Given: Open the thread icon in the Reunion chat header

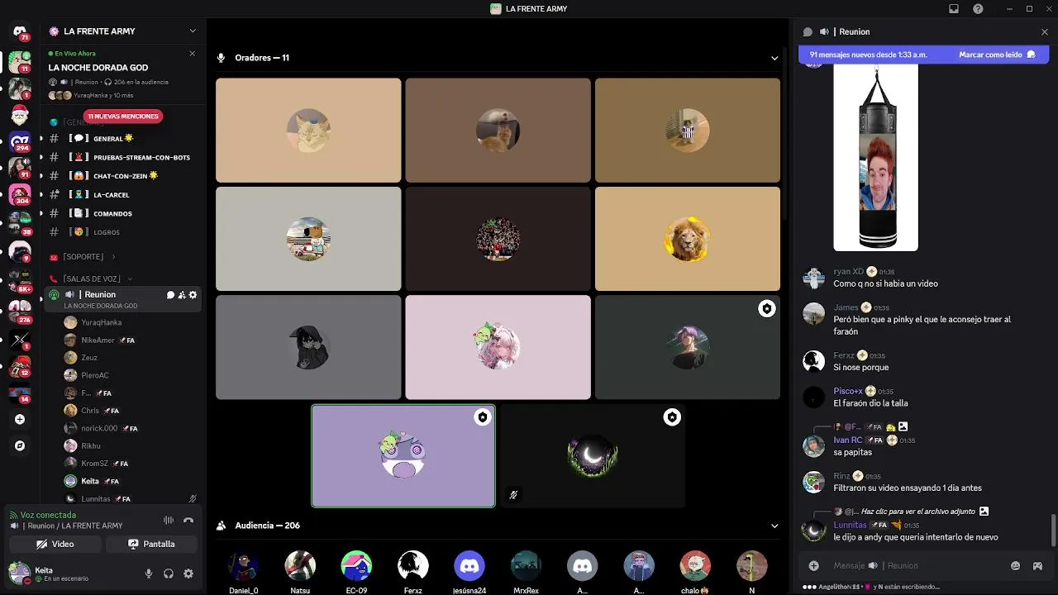Looking at the screenshot, I should [808, 31].
